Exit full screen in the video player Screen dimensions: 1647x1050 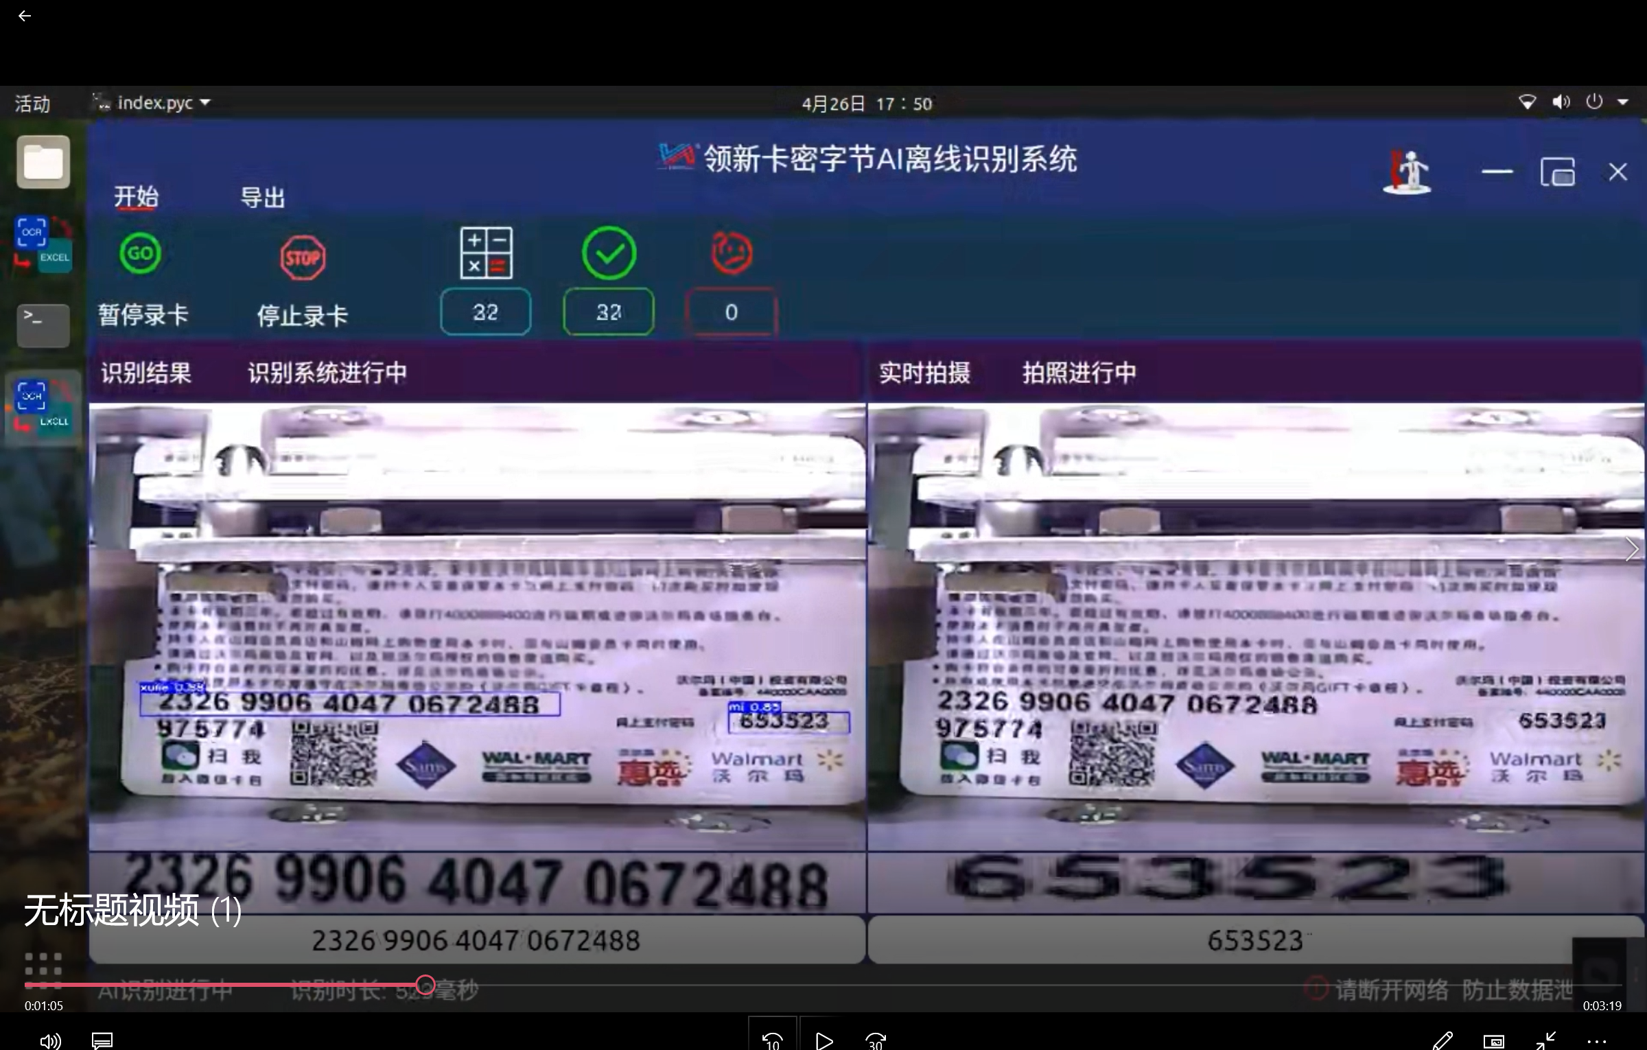tap(1545, 1040)
